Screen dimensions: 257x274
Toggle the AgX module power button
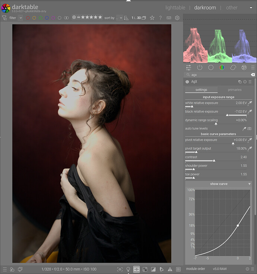pos(187,82)
